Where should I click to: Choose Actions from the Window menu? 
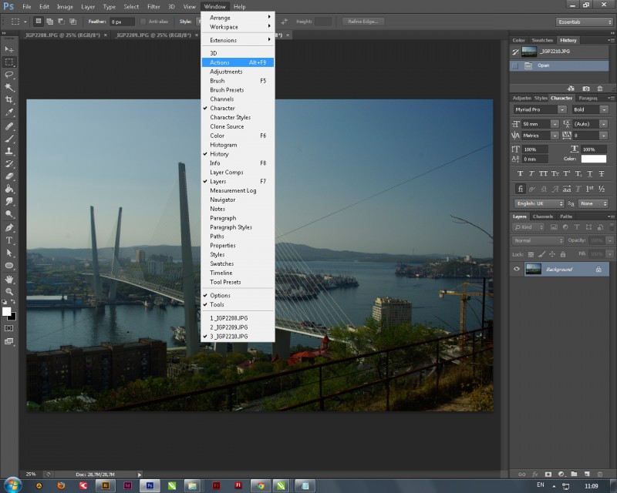(x=220, y=62)
